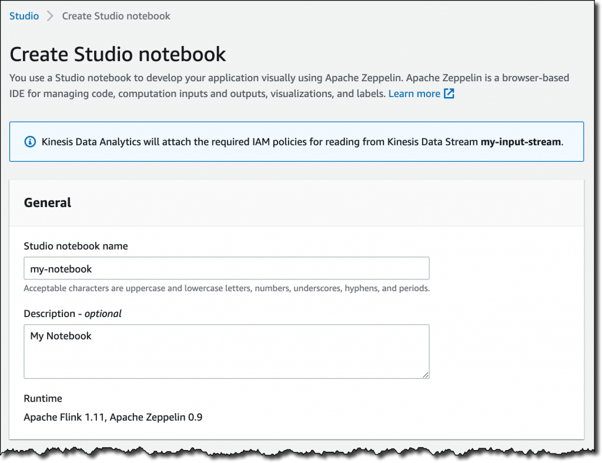This screenshot has width=602, height=463.
Task: Click the Apache Zeppelin description paragraph
Action: 289,86
